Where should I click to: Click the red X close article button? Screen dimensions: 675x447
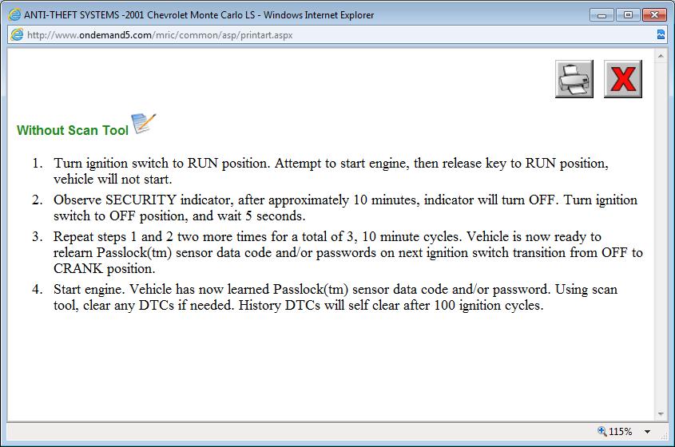tap(622, 79)
